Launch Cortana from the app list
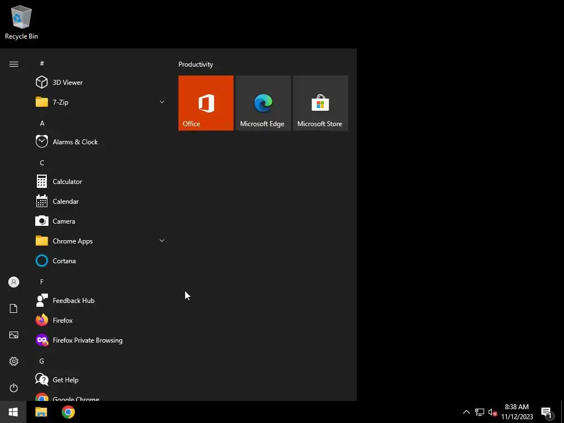This screenshot has height=423, width=564. [100, 261]
